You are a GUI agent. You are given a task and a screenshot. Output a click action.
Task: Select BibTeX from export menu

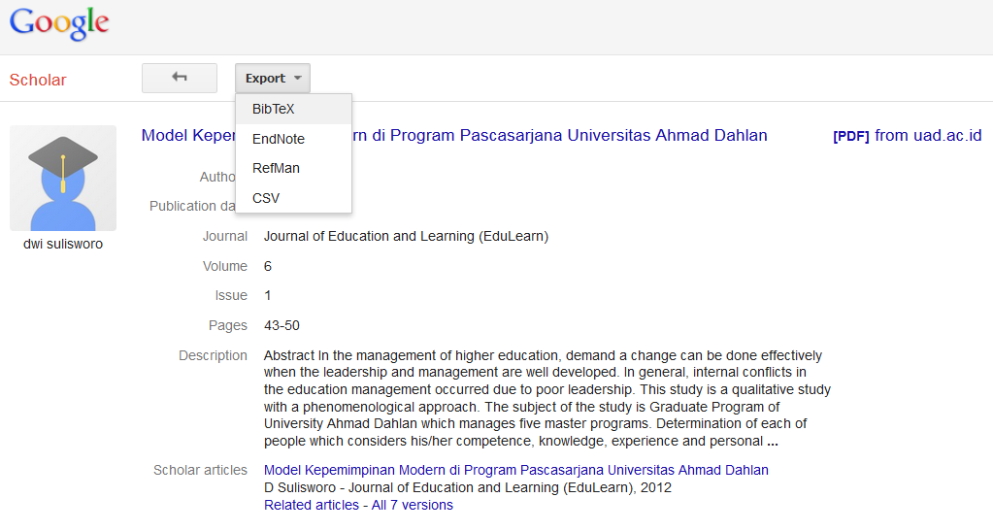273,109
